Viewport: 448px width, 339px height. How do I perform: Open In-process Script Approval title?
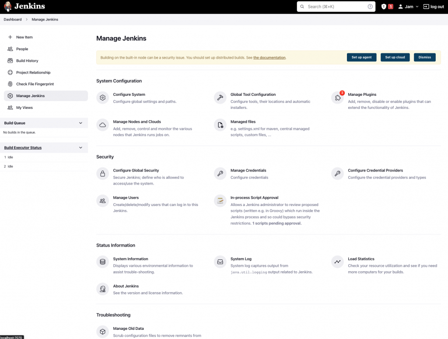[x=254, y=198]
